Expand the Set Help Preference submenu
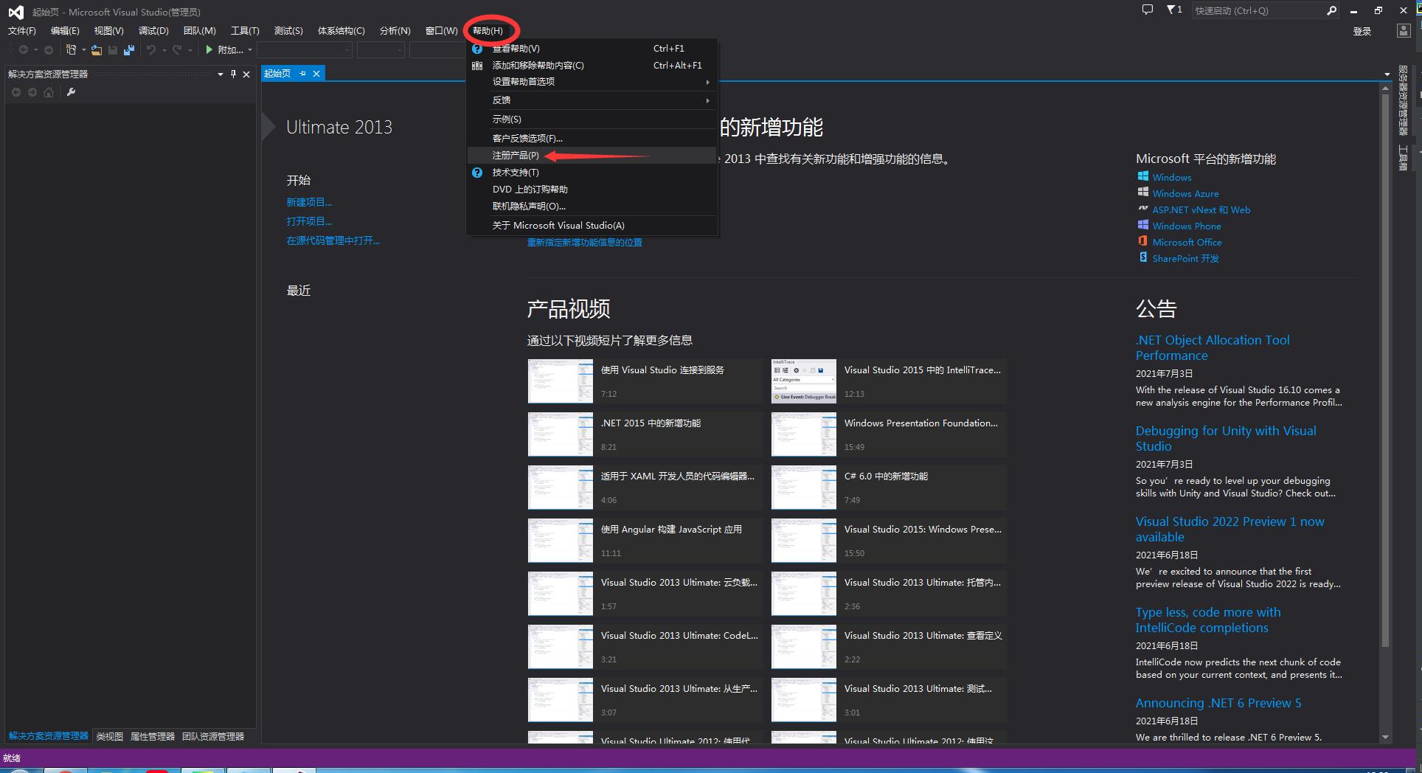The height and width of the screenshot is (773, 1422). pos(592,82)
